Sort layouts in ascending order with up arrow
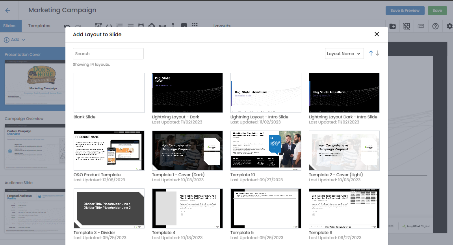 [371, 53]
